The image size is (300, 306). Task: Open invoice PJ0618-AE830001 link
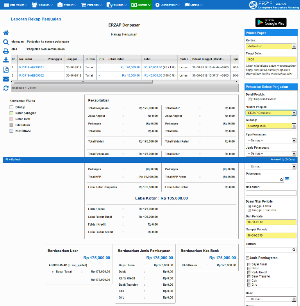point(31,67)
